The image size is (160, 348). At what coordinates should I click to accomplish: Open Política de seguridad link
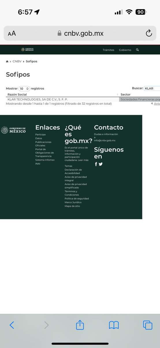[x=77, y=199]
